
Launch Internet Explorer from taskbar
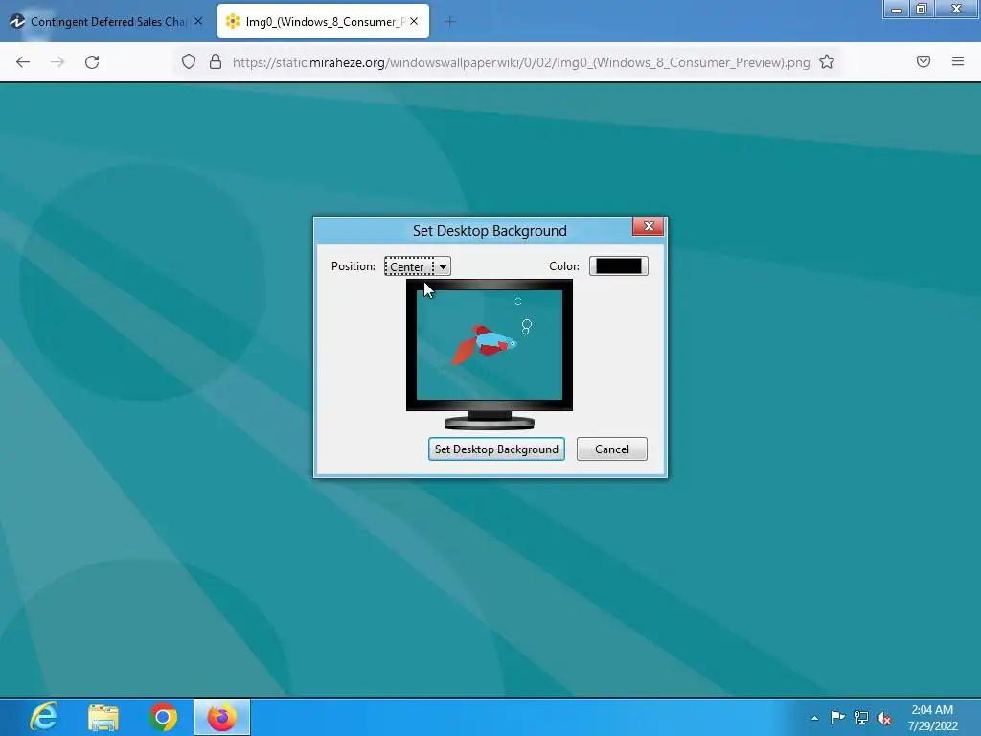pos(44,717)
